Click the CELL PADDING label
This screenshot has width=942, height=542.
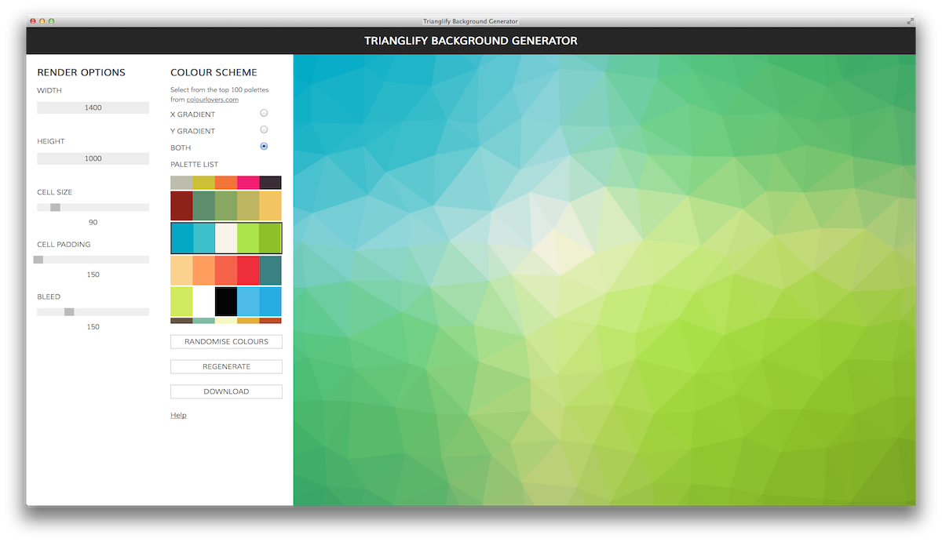(x=64, y=245)
